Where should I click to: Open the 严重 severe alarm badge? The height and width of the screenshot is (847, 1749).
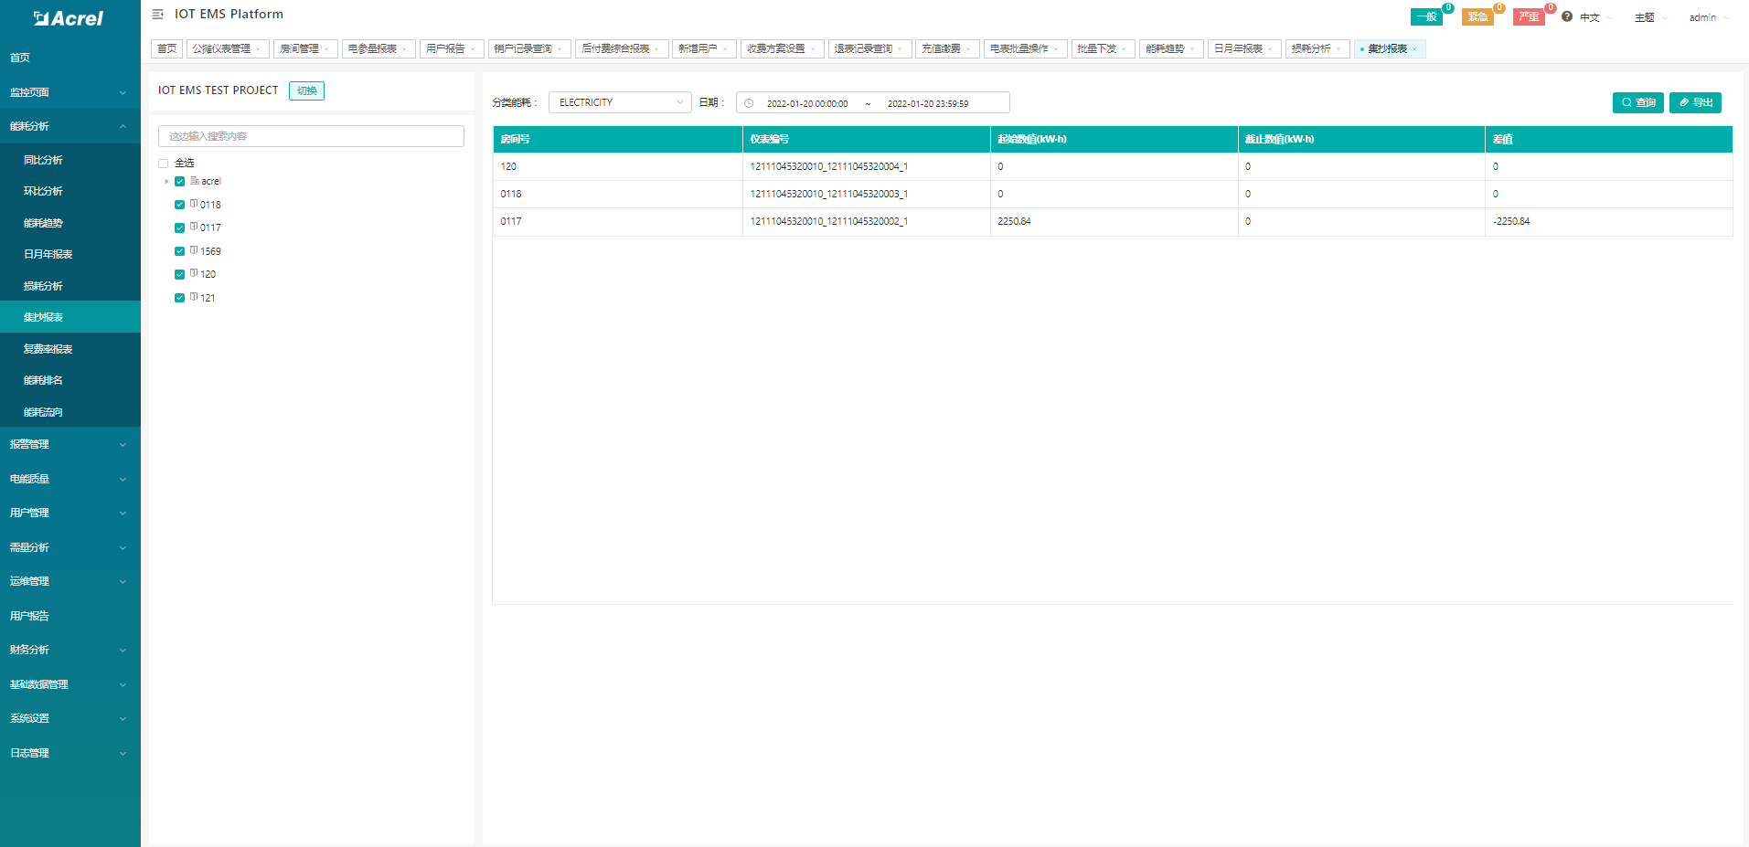coord(1529,16)
